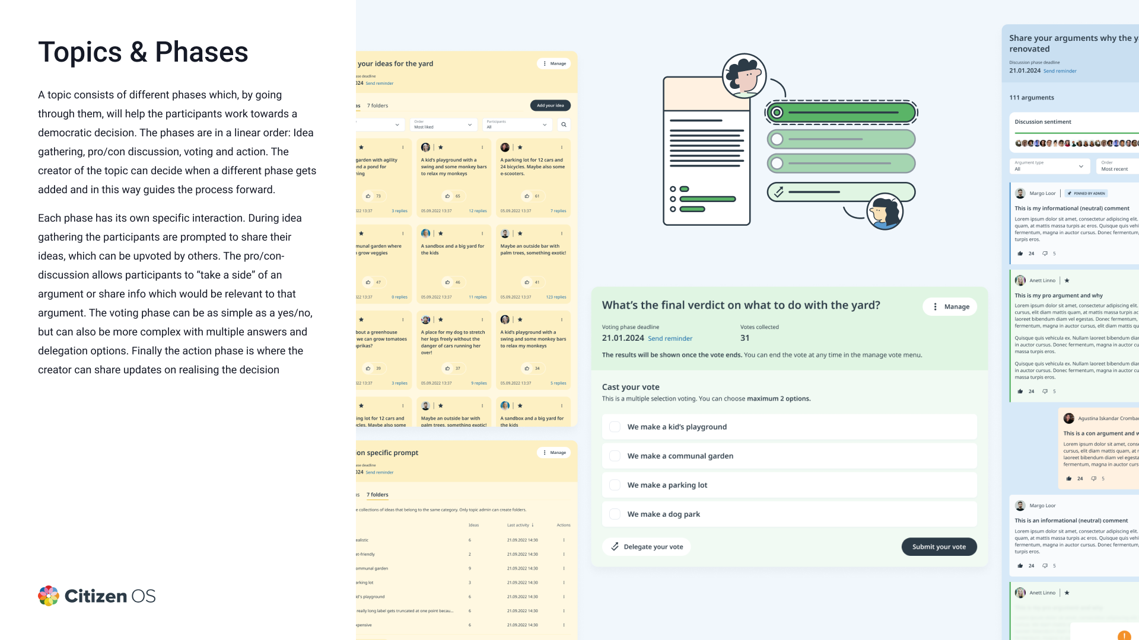1139x640 pixels.
Task: Switch to the '7 folders' tab in ideas panel
Action: tap(377, 105)
